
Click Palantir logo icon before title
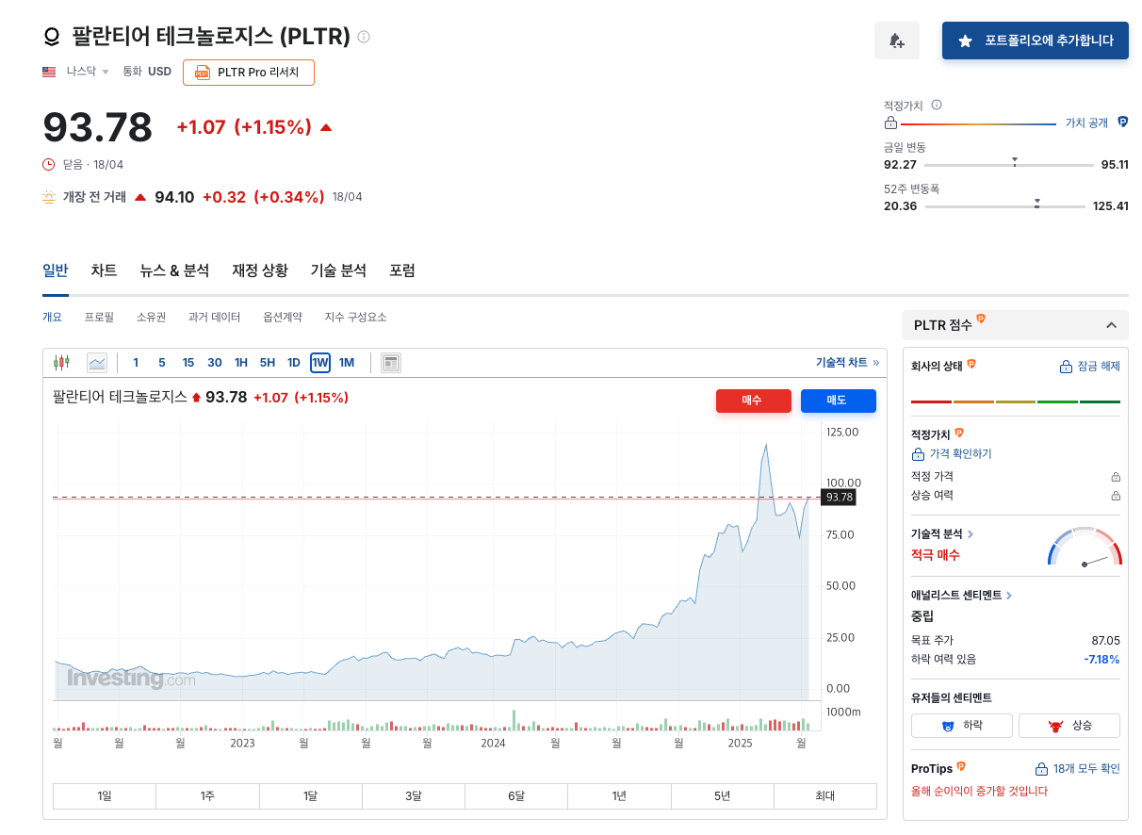[x=51, y=38]
